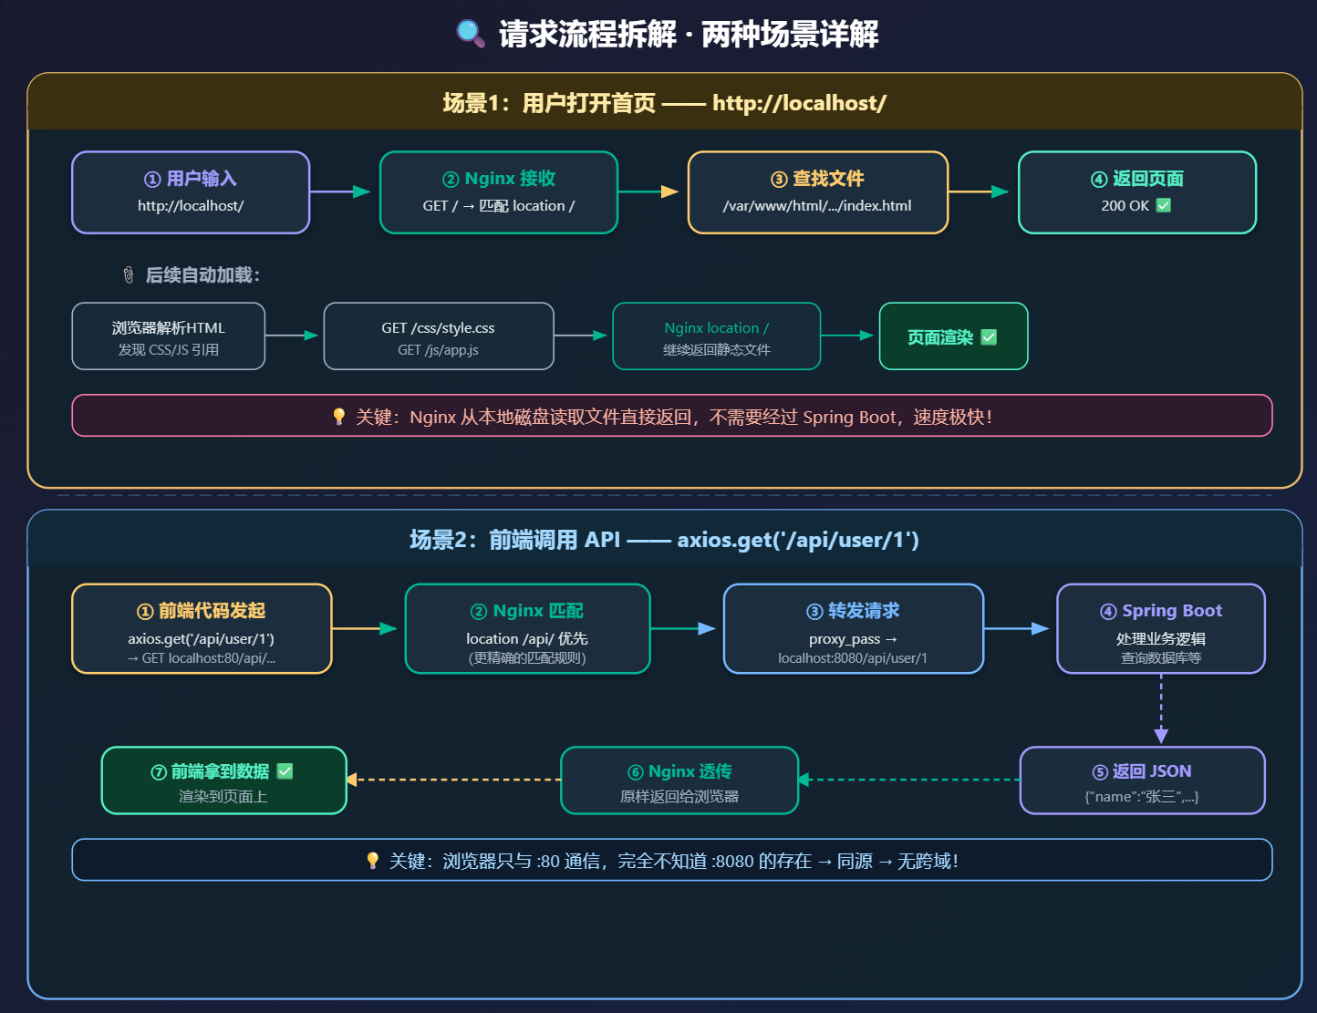Click the pink note about Nginx reading local disk

tap(672, 416)
